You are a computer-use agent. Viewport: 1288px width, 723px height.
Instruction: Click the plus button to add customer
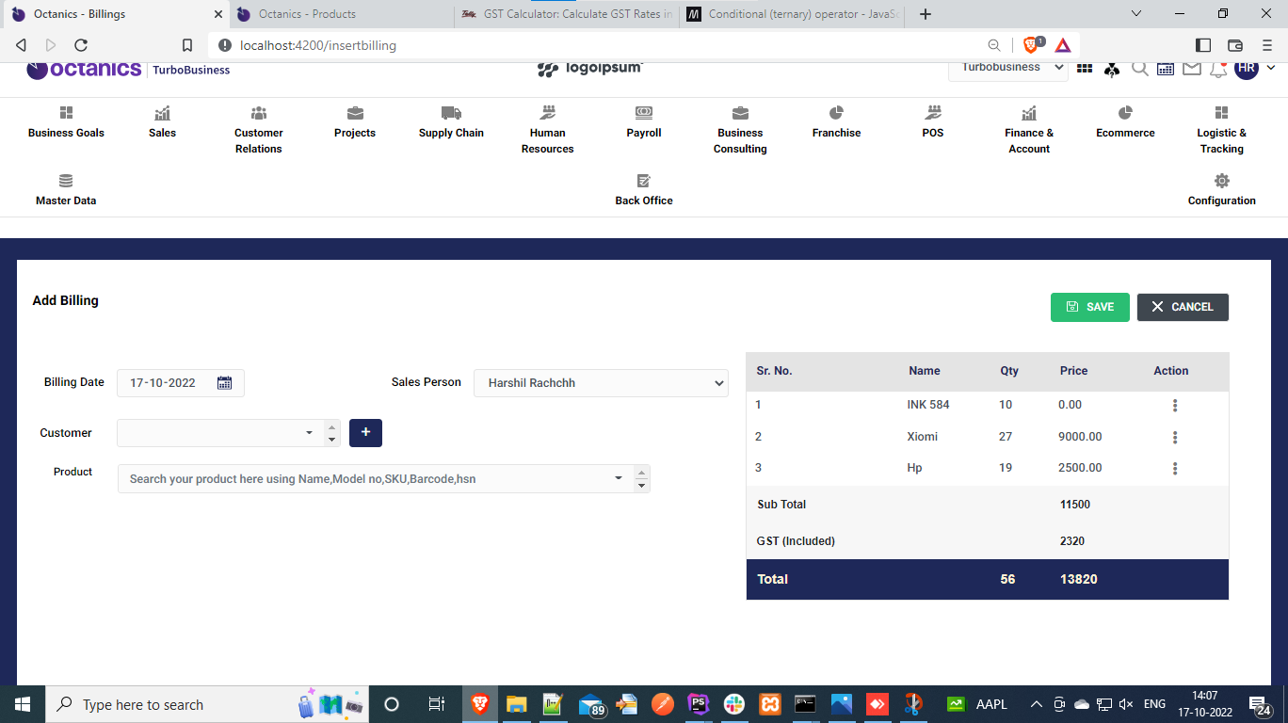(x=365, y=433)
